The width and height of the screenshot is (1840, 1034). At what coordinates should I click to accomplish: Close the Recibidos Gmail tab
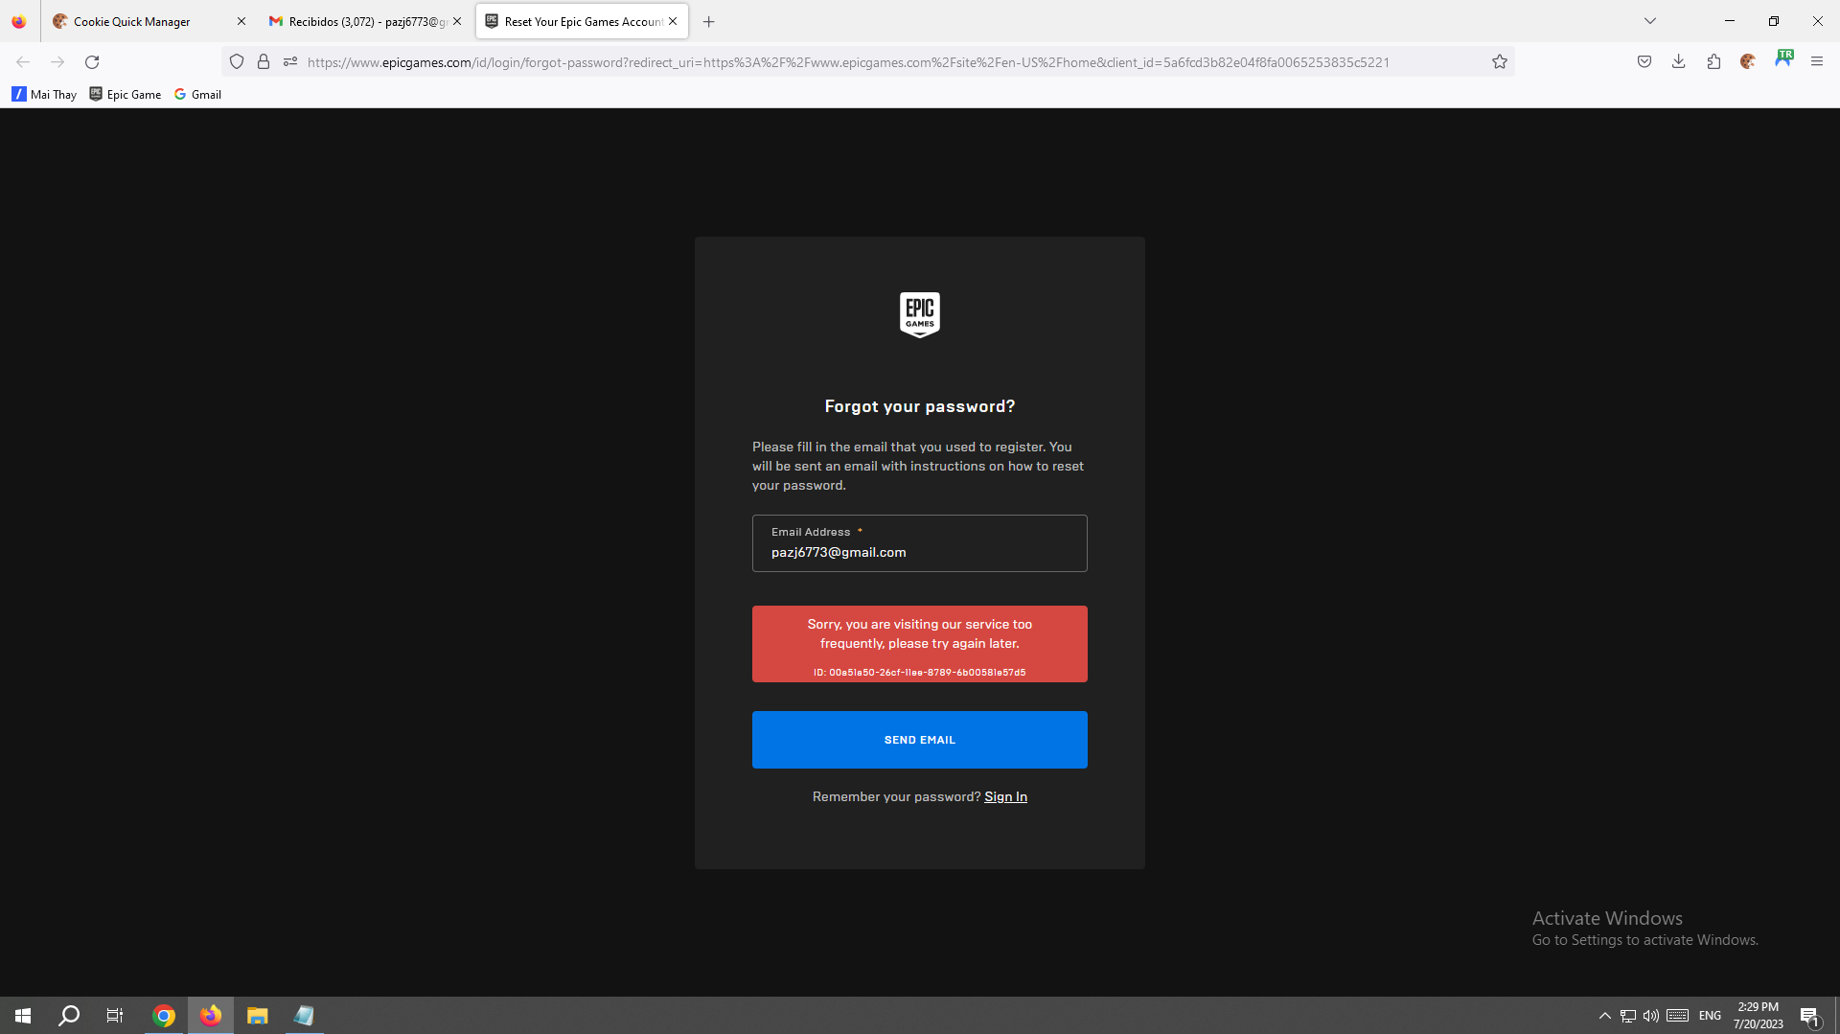click(457, 21)
